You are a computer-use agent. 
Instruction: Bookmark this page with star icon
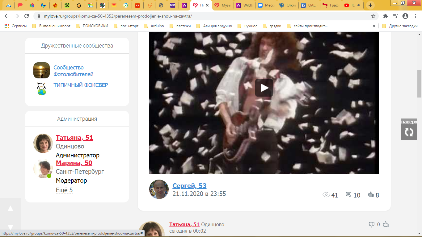tap(373, 16)
